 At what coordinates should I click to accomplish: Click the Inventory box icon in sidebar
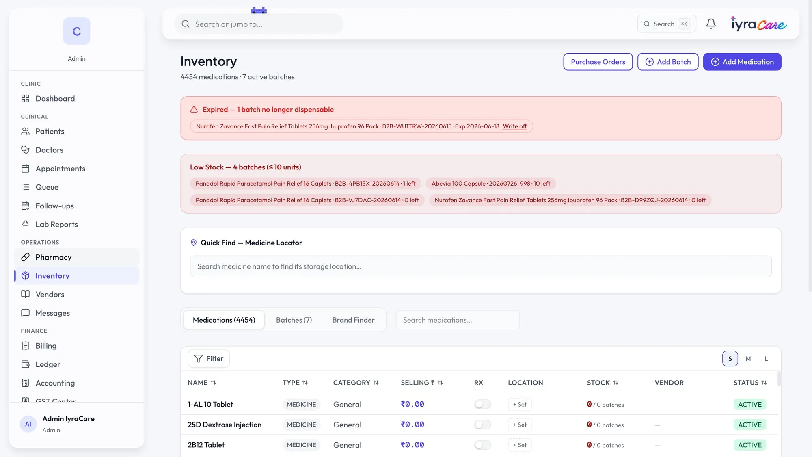pos(25,276)
